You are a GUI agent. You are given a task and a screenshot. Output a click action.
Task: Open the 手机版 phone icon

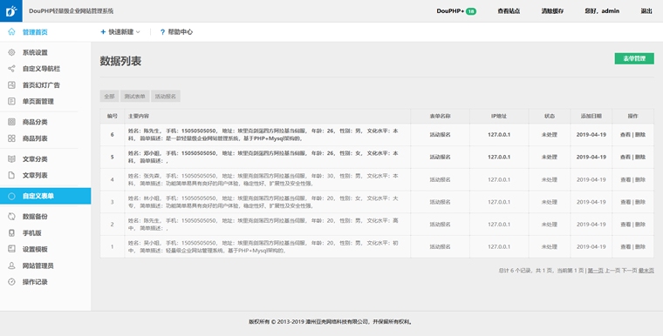[11, 233]
